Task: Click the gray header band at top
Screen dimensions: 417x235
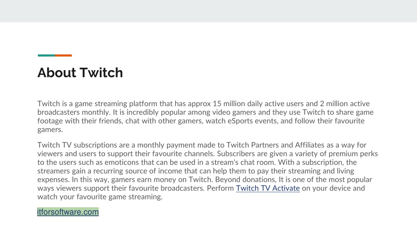Action: click(x=208, y=11)
